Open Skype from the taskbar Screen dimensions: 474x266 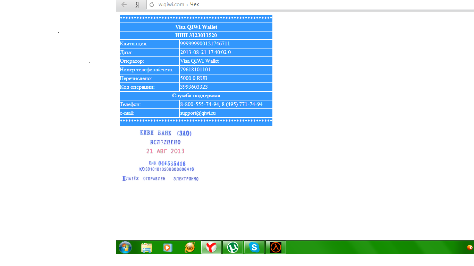(254, 247)
